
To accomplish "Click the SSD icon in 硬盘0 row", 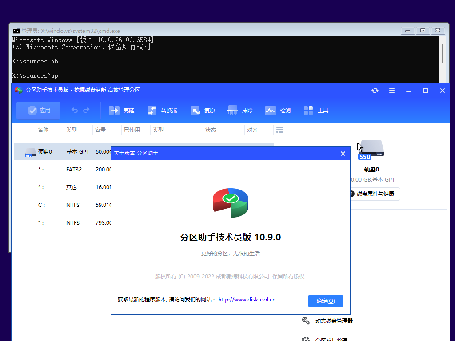I will pos(30,152).
